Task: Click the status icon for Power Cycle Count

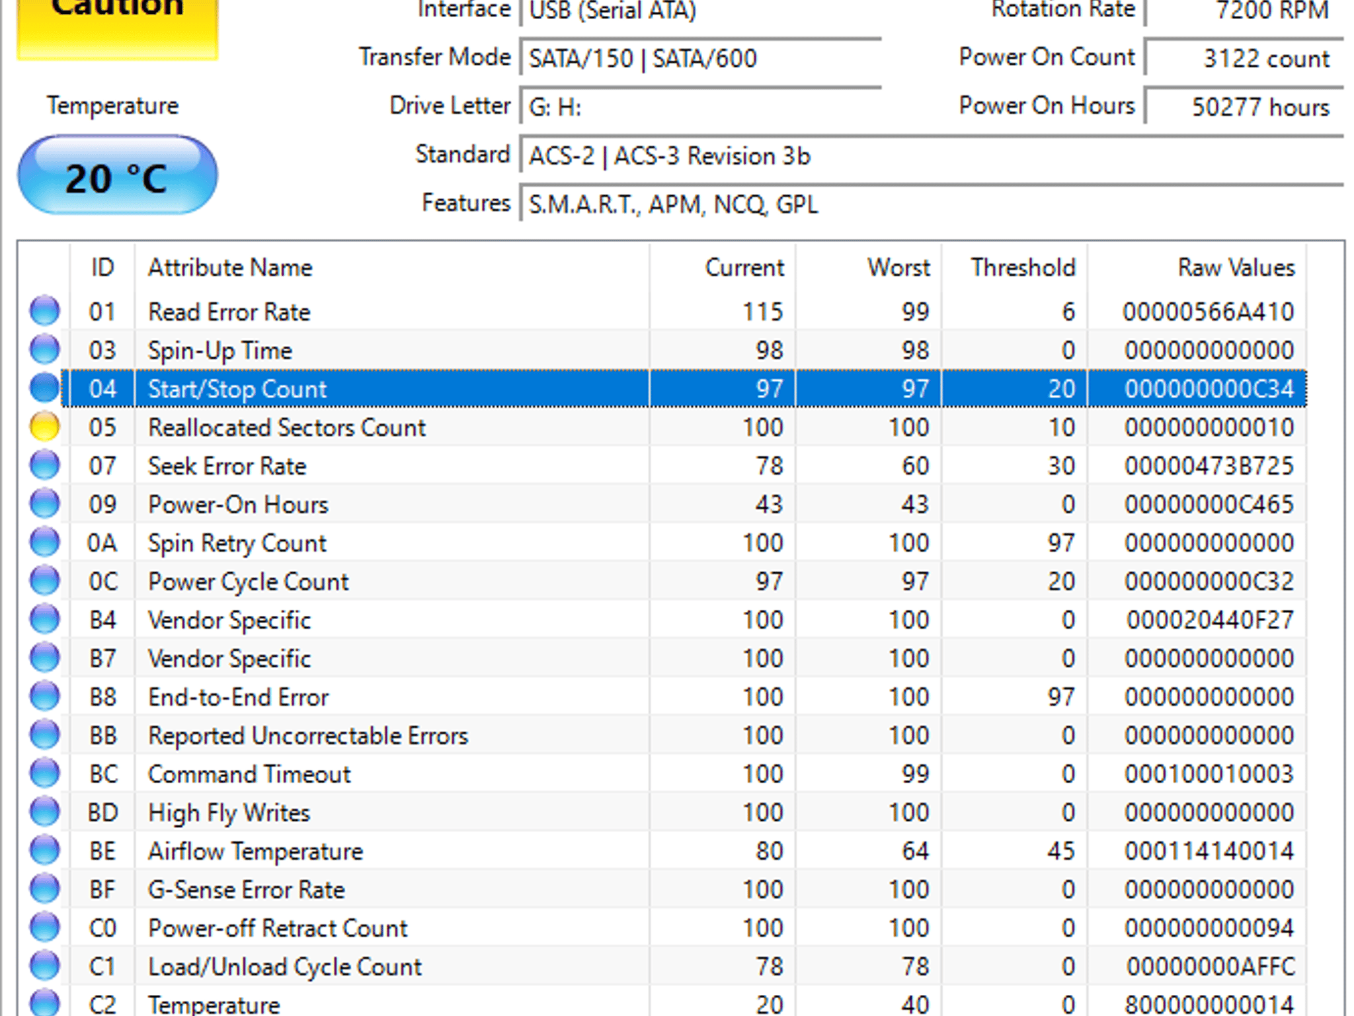Action: [45, 581]
